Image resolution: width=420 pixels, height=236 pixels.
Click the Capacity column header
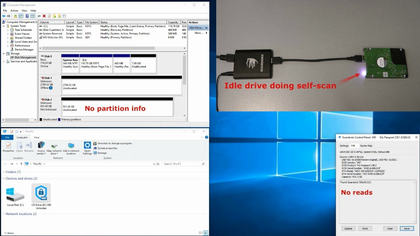click(173, 22)
